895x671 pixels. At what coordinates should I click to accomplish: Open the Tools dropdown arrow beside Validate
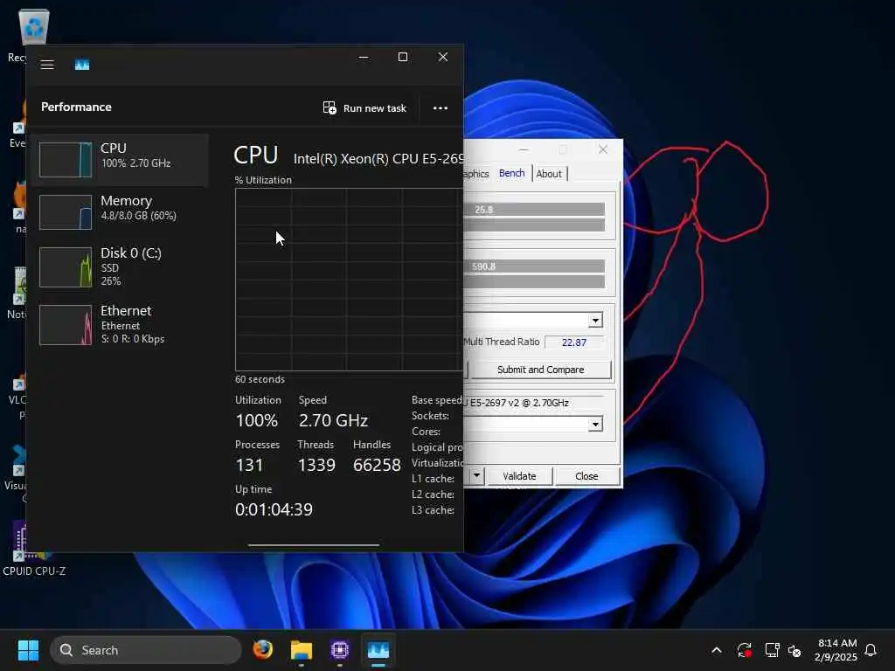[x=476, y=475]
